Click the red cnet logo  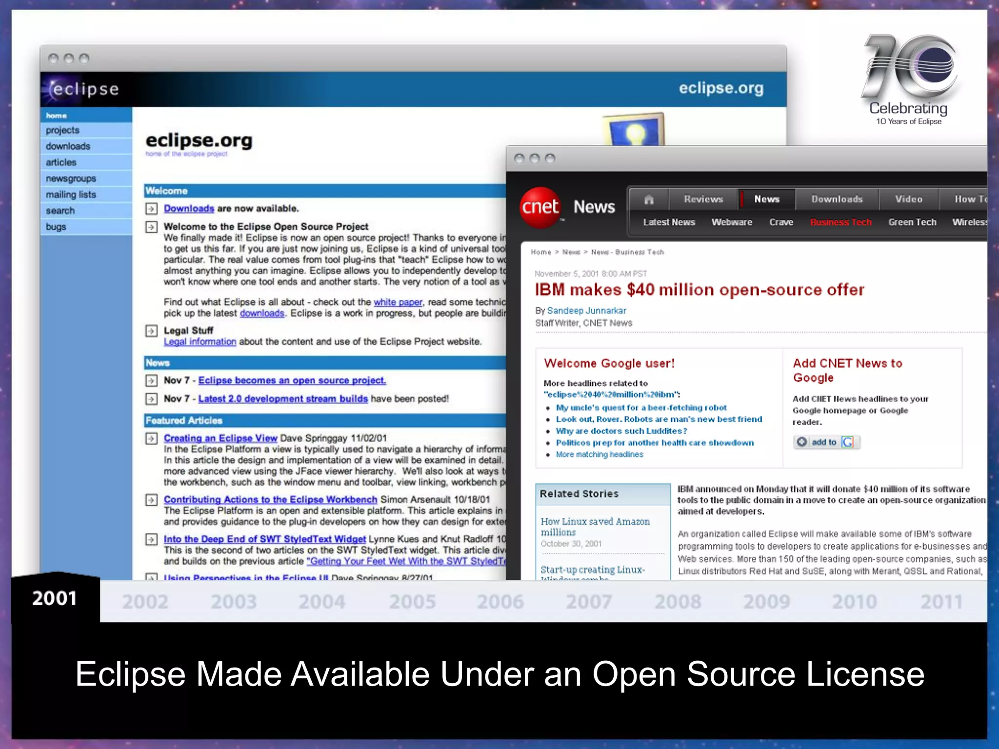tap(540, 207)
